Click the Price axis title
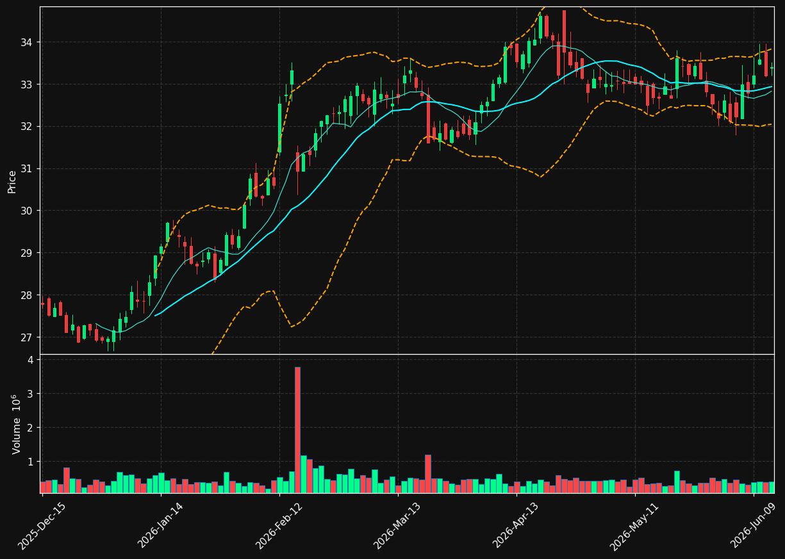785x559 pixels. pos(12,181)
